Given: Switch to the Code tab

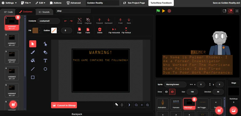Looking at the screenshot, I should click(8, 12).
